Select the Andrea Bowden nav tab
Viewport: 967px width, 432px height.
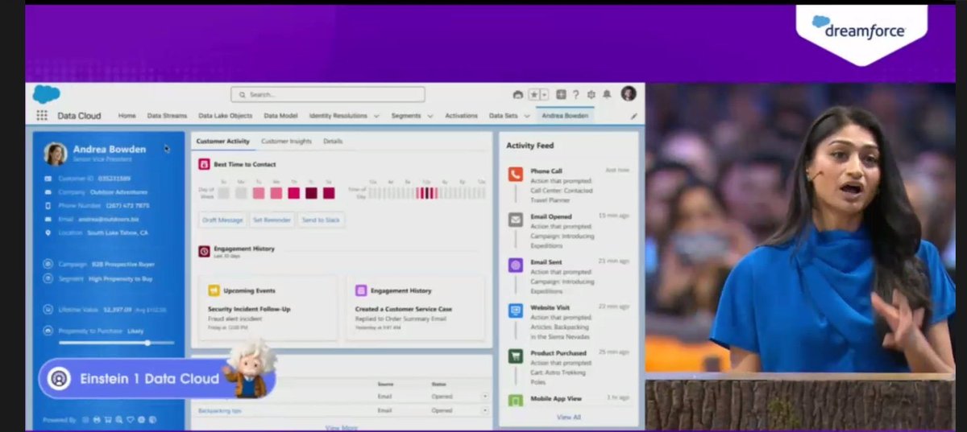[x=565, y=116]
